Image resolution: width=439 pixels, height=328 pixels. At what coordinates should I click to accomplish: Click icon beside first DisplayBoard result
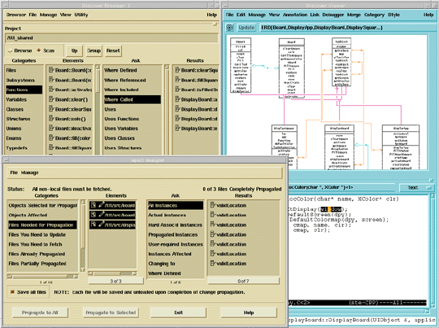177,99
